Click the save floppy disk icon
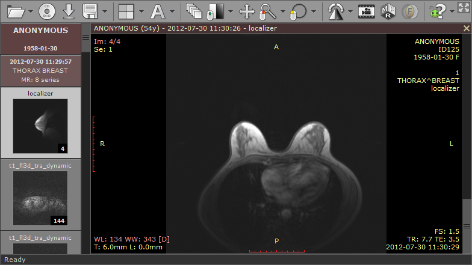472x265 pixels. [90, 11]
